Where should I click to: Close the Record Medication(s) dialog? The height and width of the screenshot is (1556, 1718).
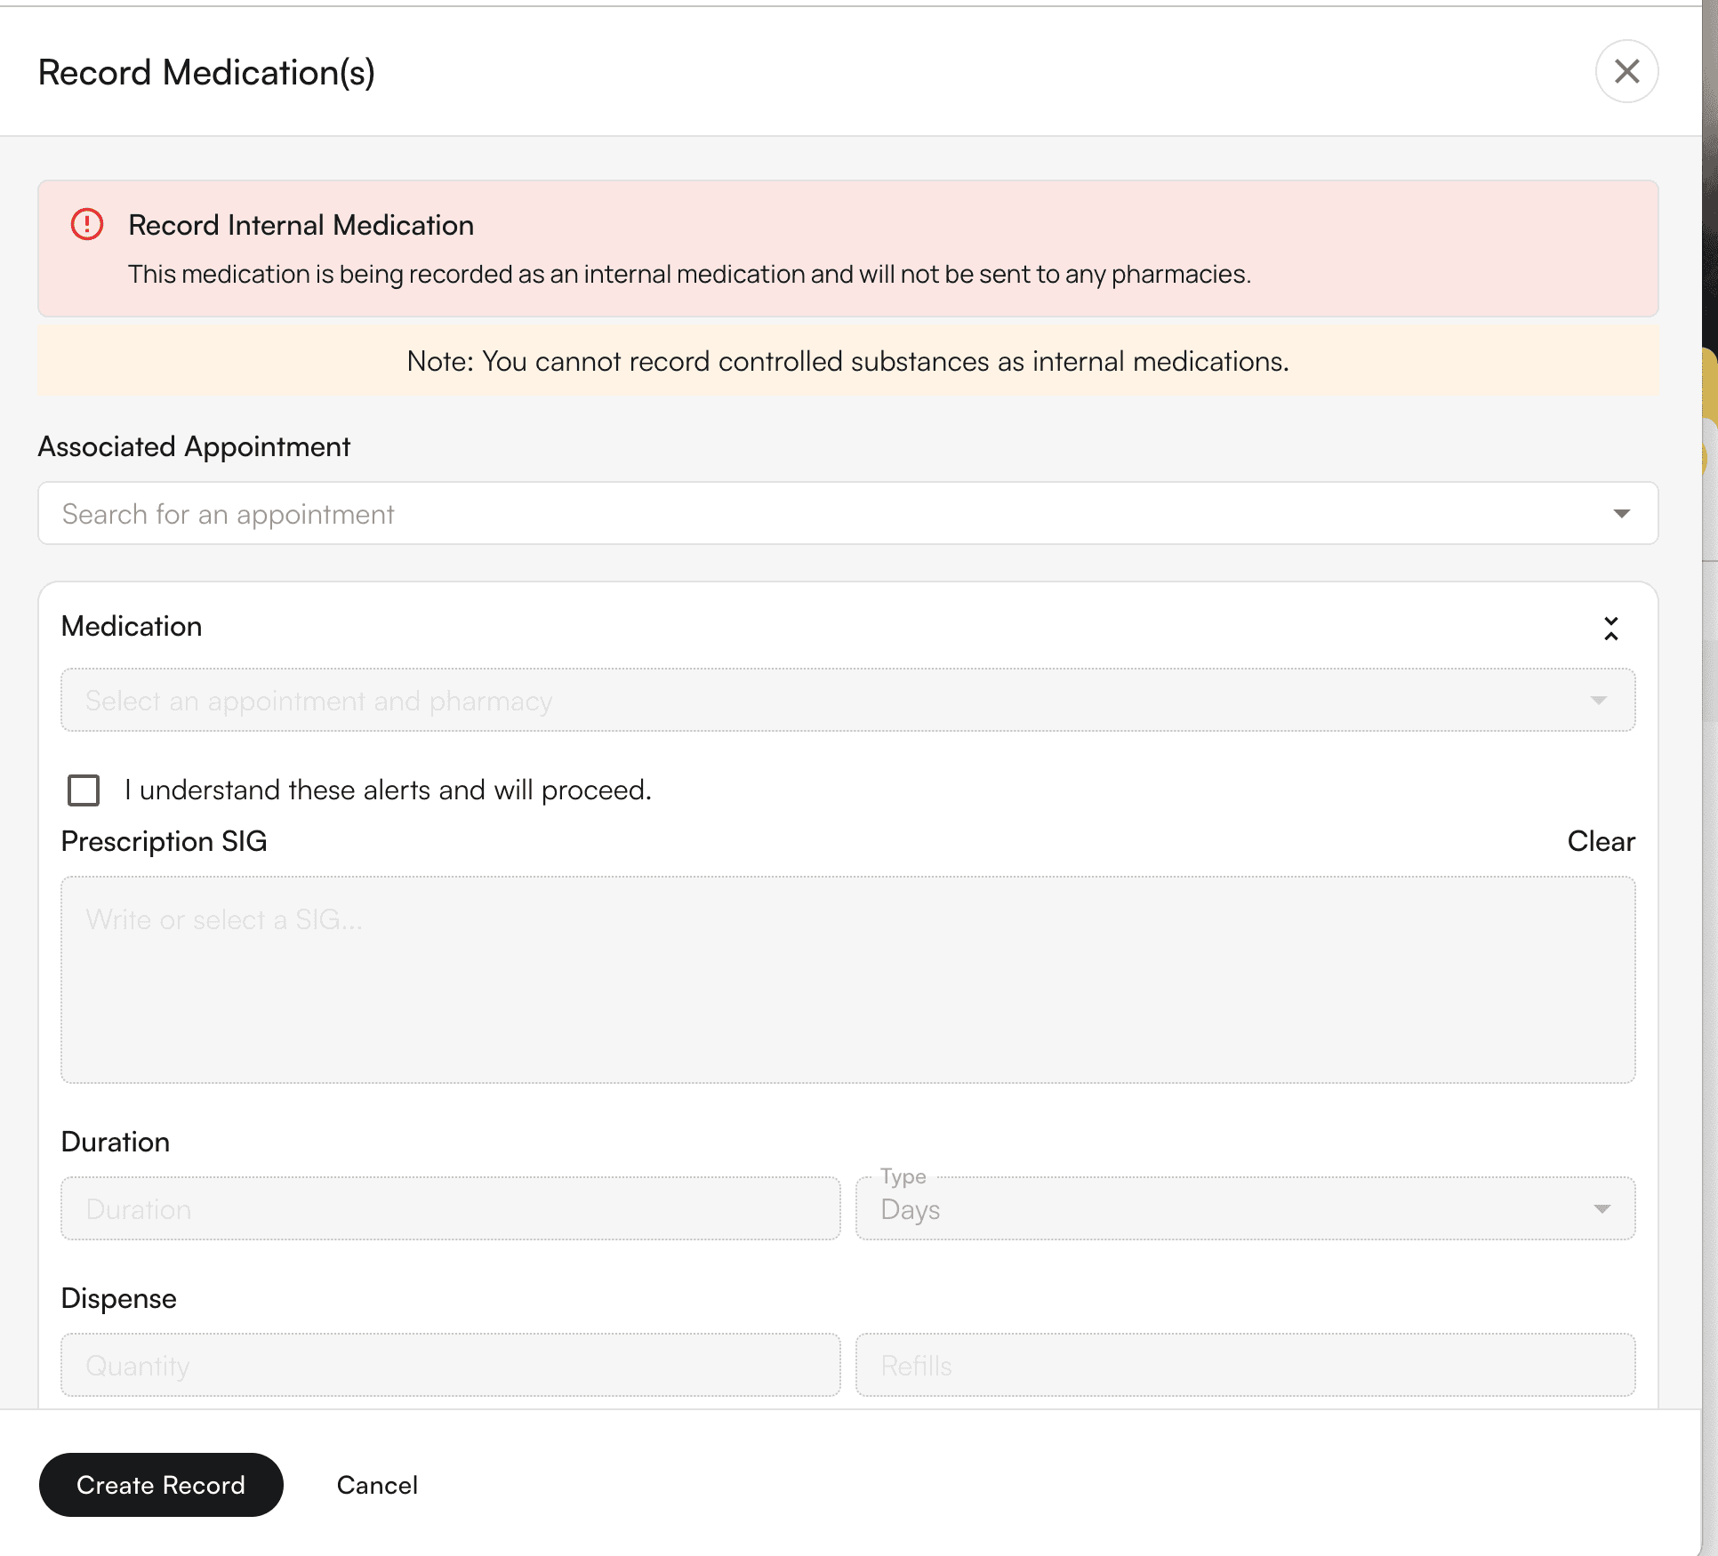pyautogui.click(x=1626, y=71)
